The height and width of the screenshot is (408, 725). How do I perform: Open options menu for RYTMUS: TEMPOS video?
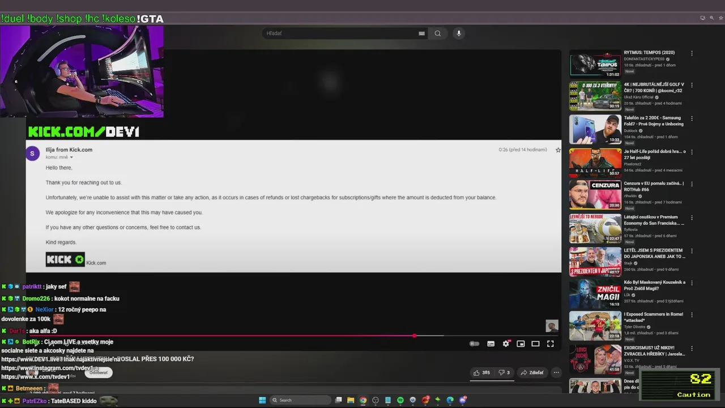click(x=692, y=53)
